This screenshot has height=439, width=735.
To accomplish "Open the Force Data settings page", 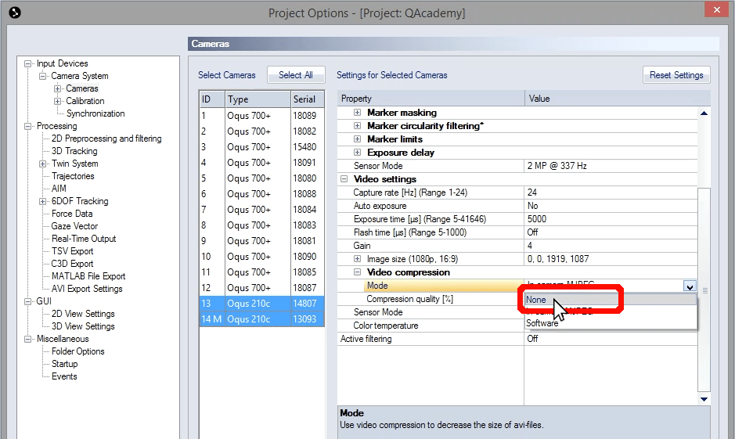I will [x=72, y=214].
